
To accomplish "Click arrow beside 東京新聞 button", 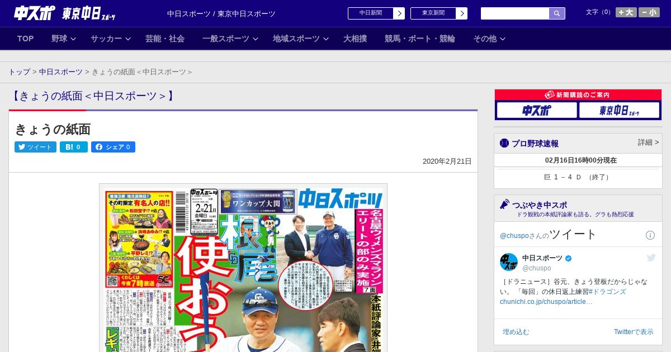I will point(462,13).
